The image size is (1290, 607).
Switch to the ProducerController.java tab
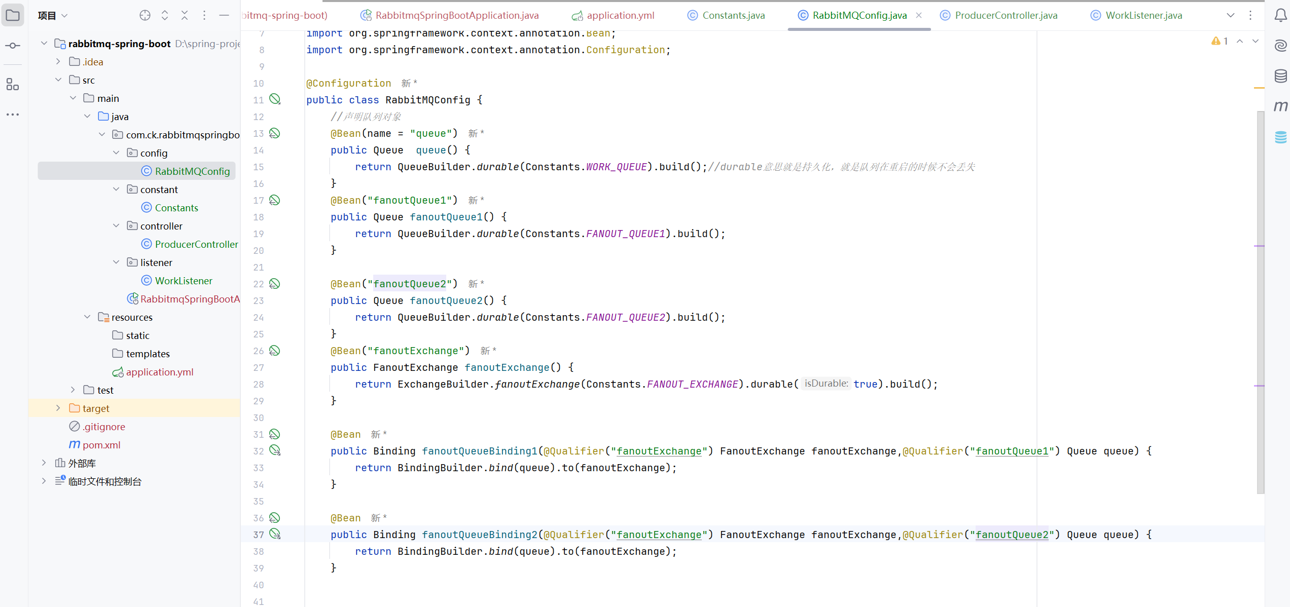[x=1006, y=15]
